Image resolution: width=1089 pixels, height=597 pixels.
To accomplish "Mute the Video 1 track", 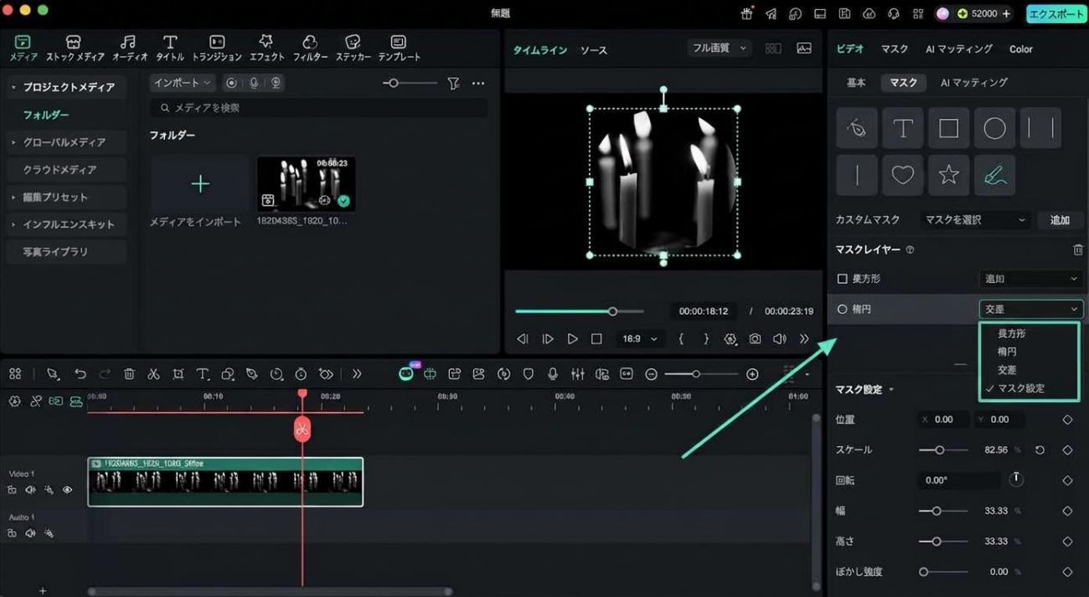I will pos(31,490).
